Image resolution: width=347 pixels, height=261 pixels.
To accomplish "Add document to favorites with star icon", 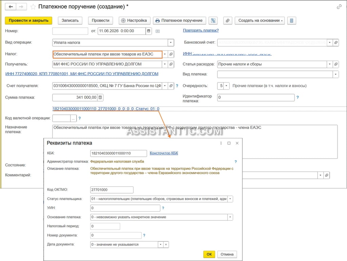I will point(33,7).
